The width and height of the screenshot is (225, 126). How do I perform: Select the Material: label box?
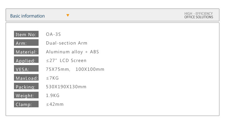pos(26,51)
